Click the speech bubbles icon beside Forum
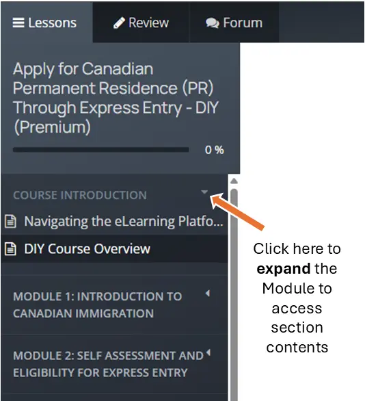 213,23
